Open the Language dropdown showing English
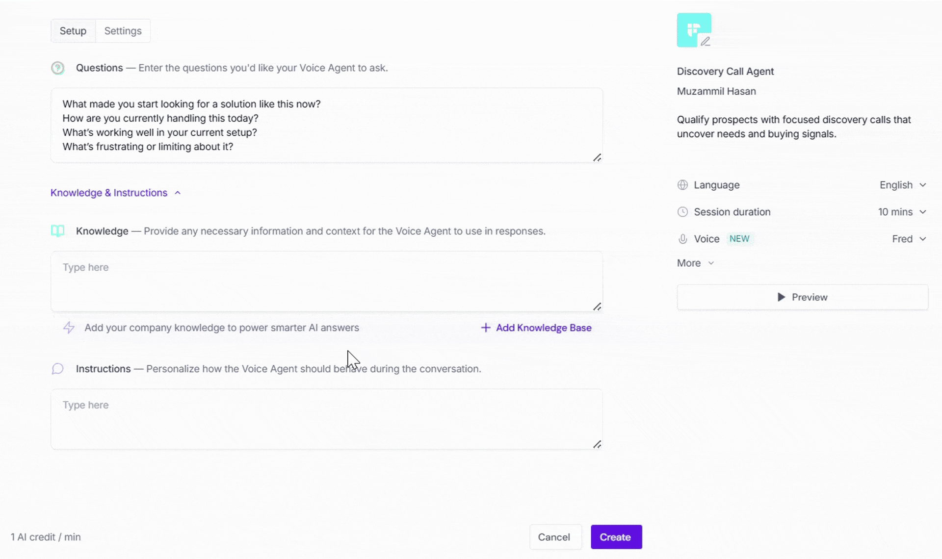The image size is (942, 559). [x=903, y=185]
